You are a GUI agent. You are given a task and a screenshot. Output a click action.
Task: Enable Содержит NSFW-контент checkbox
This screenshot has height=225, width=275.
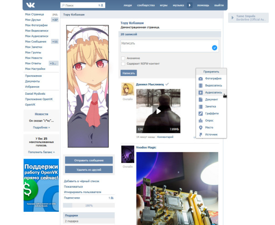tap(123, 63)
